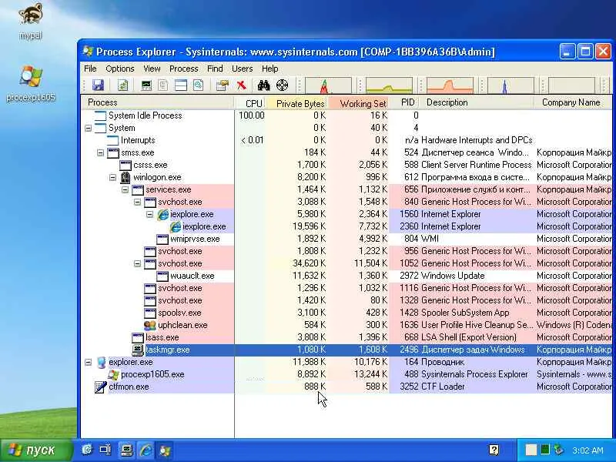616x462 pixels.
Task: Select the procexp1605 desktop icon
Action: (31, 83)
